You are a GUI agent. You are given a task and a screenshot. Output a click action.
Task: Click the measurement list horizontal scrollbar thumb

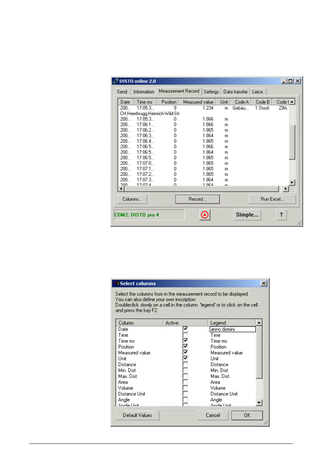point(201,189)
